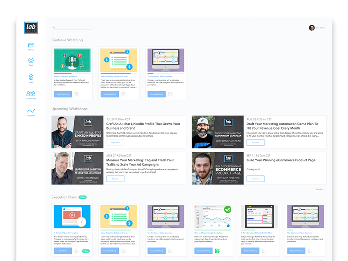Register for Measure Your Marketing workshop

(115, 179)
